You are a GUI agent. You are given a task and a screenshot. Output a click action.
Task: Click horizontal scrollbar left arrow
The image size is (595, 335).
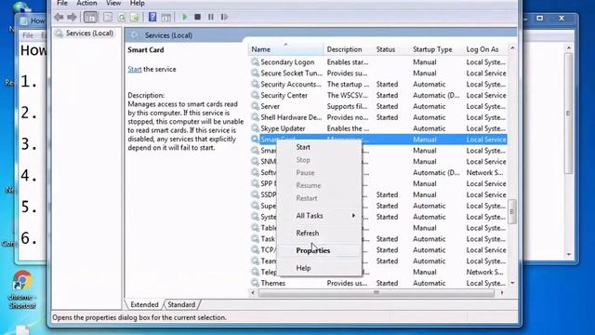coord(253,293)
